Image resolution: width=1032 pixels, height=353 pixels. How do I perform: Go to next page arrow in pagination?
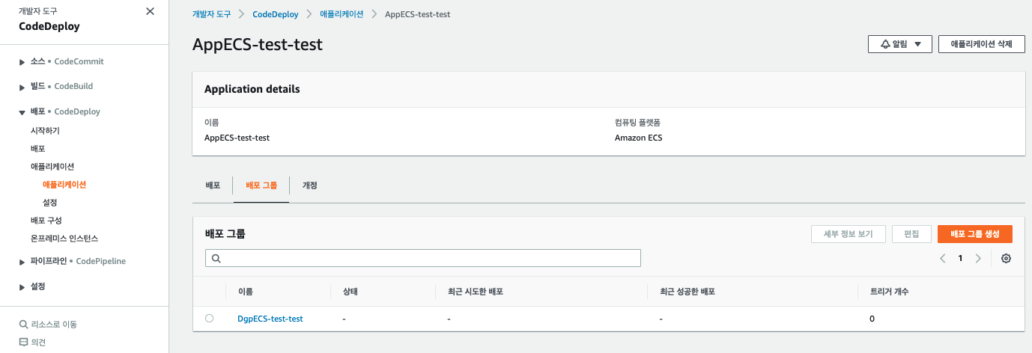click(978, 258)
